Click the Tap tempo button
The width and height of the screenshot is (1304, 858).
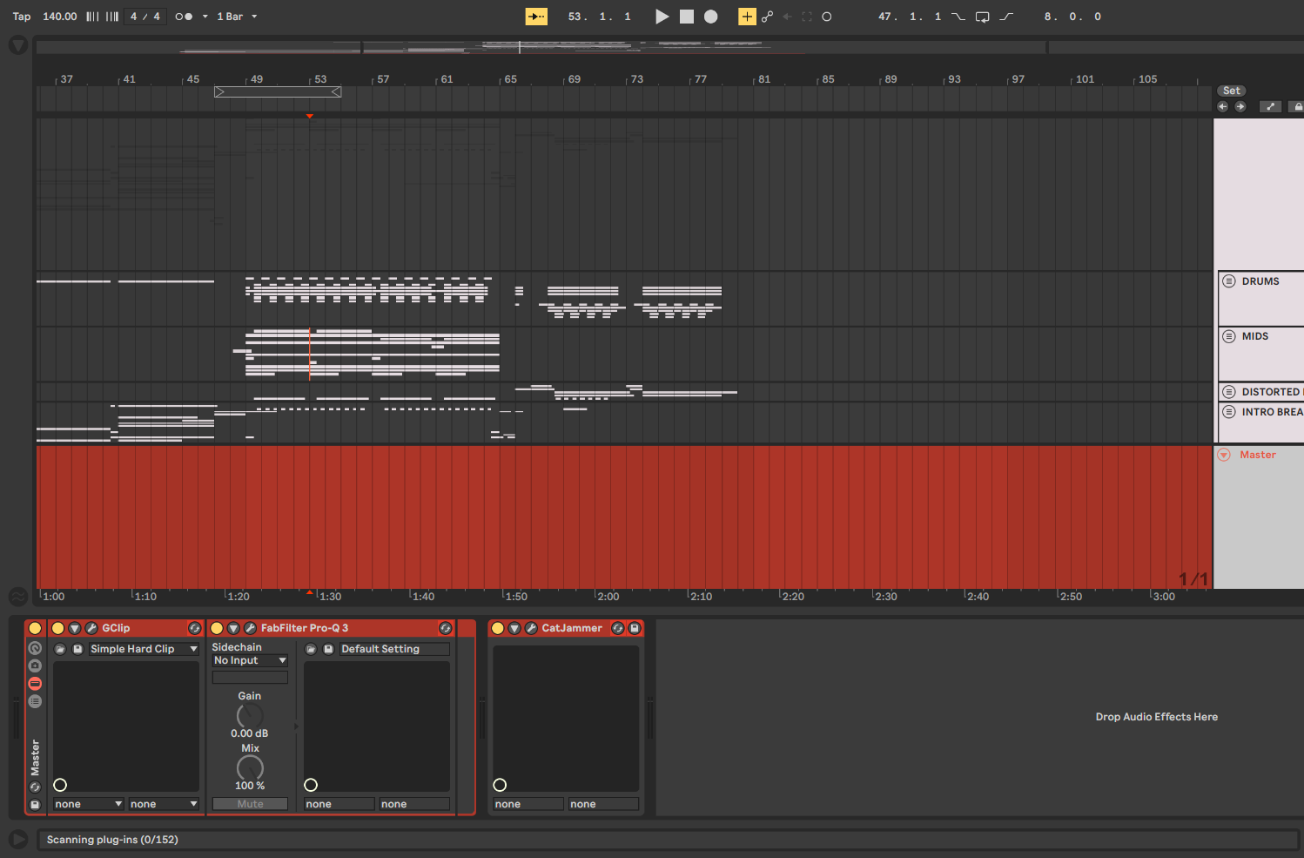[22, 17]
